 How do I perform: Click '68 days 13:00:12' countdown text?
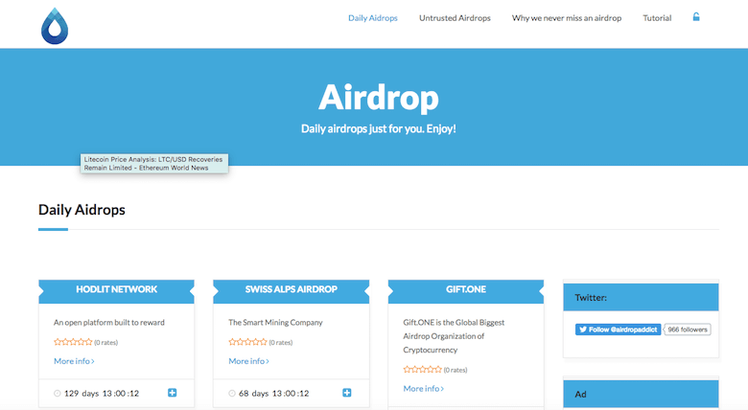pyautogui.click(x=274, y=394)
